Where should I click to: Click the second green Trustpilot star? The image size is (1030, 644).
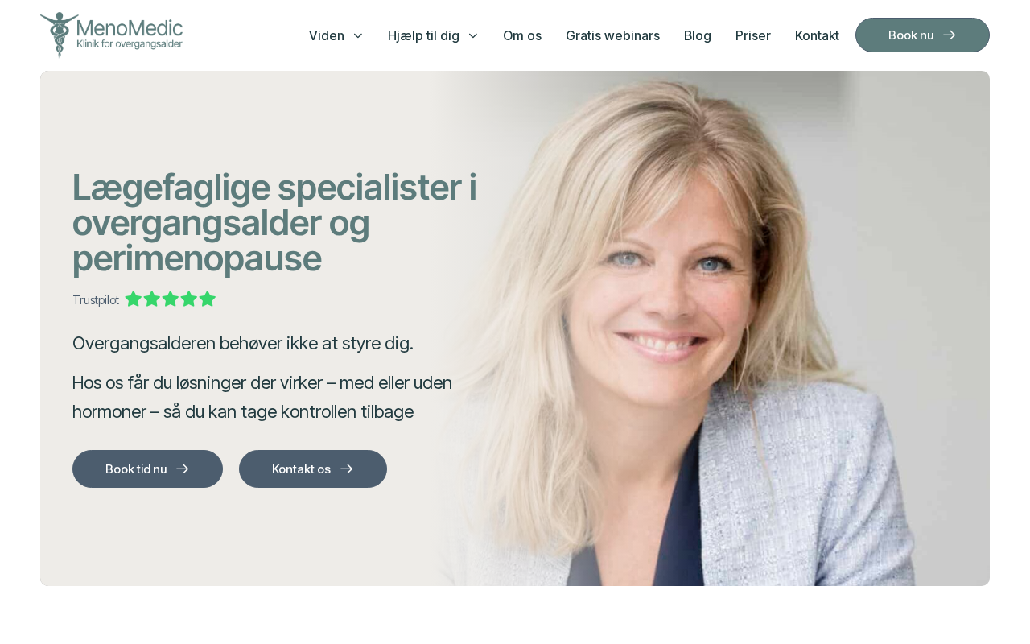click(152, 299)
